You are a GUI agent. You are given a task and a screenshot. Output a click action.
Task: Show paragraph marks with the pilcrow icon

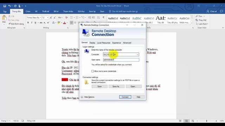click(x=103, y=17)
